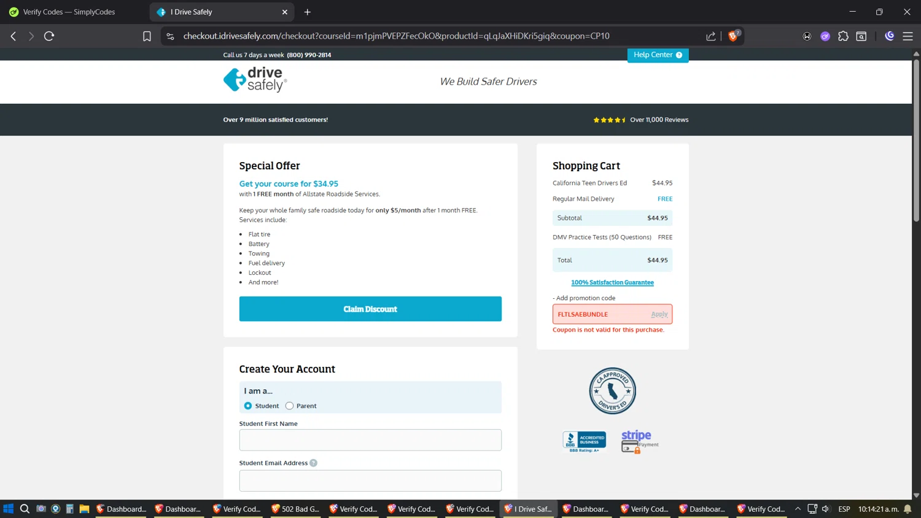Open a new browser tab
This screenshot has width=921, height=518.
pos(308,12)
